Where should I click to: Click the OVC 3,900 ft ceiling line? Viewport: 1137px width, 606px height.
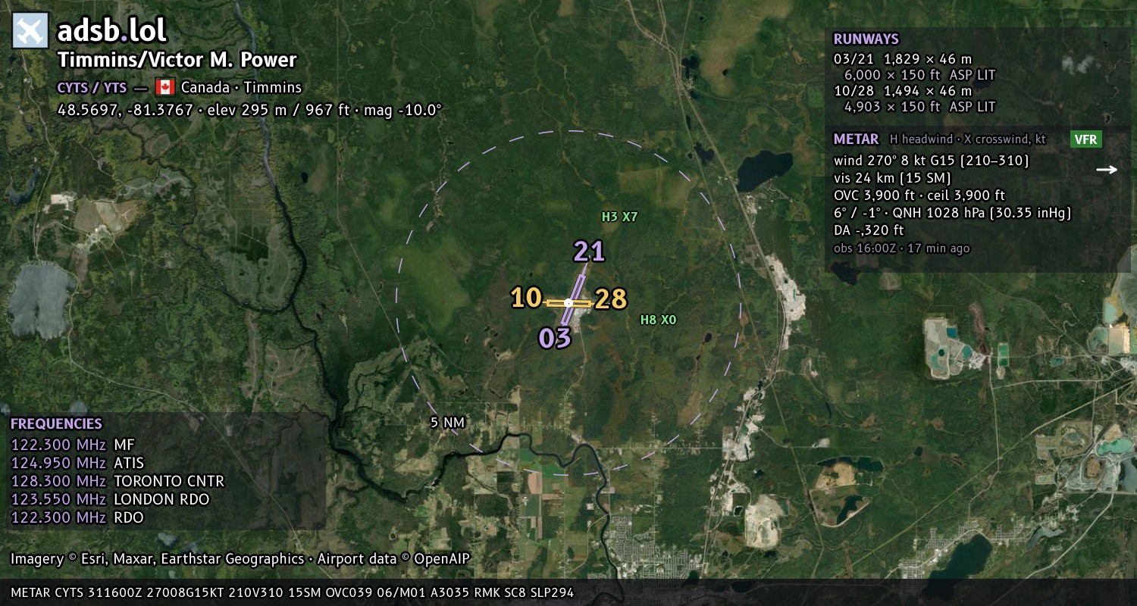click(919, 195)
